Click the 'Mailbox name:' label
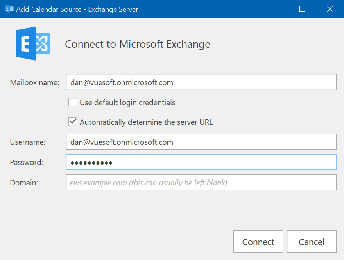This screenshot has width=344, height=260. (35, 83)
